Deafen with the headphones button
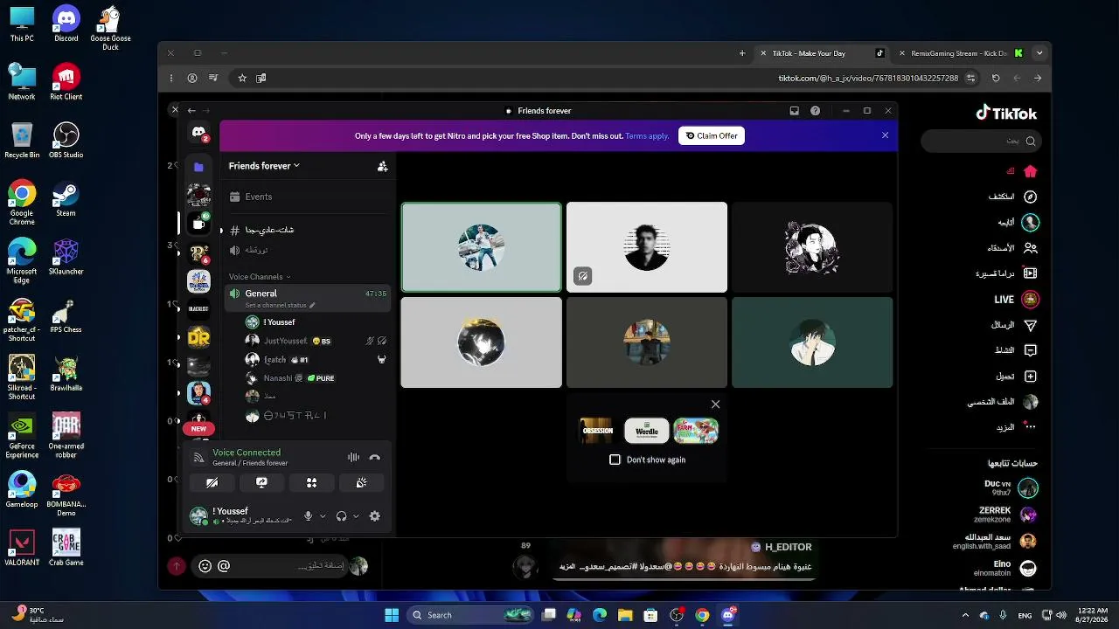Screen dimensions: 1119x629 [342, 516]
